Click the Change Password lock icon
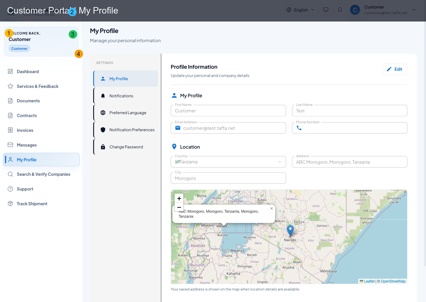This screenshot has height=302, width=426. click(x=103, y=147)
